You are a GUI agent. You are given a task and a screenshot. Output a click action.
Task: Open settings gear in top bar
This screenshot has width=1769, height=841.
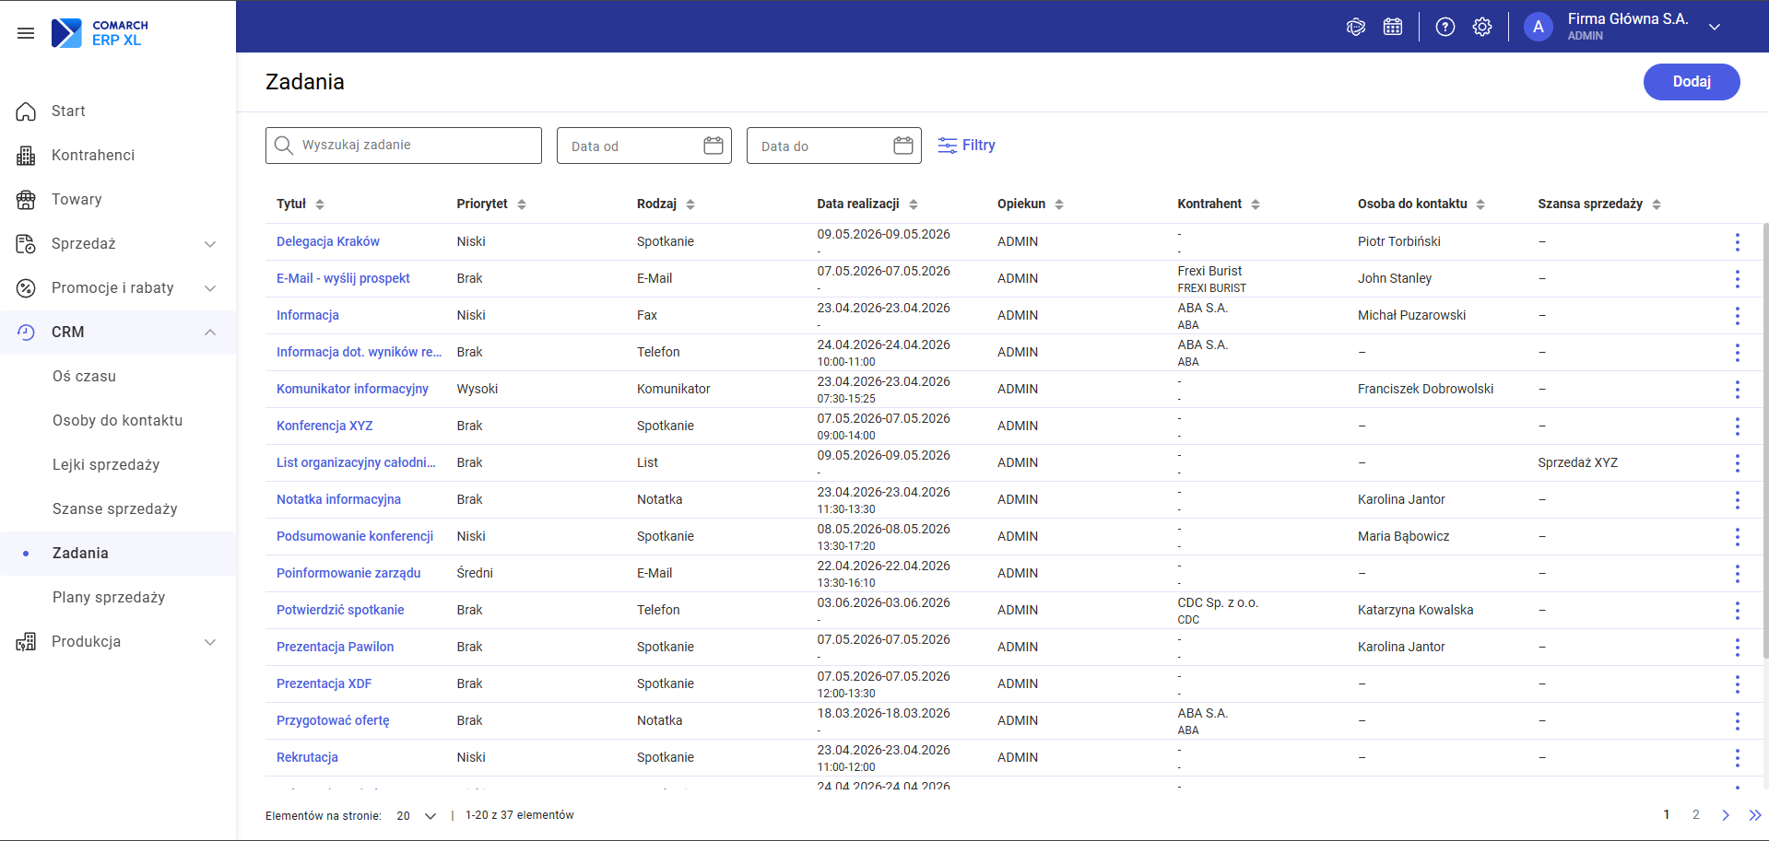tap(1482, 27)
